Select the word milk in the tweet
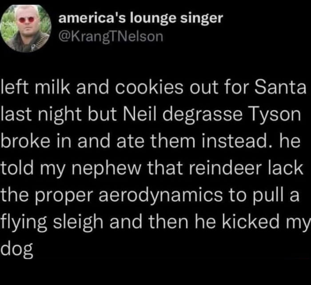The width and height of the screenshot is (311, 285). point(52,88)
